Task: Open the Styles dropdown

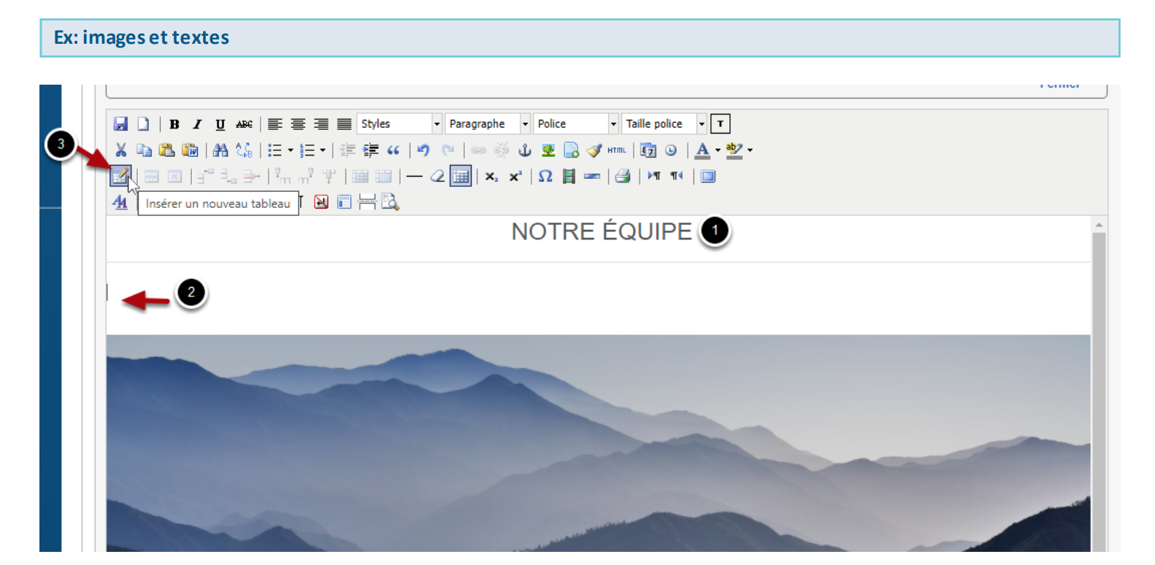Action: 399,124
